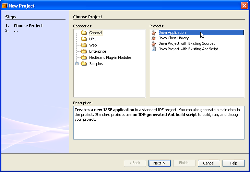Click the Java Class Library icon
Image resolution: width=250 pixels, height=172 pixels.
[x=154, y=38]
